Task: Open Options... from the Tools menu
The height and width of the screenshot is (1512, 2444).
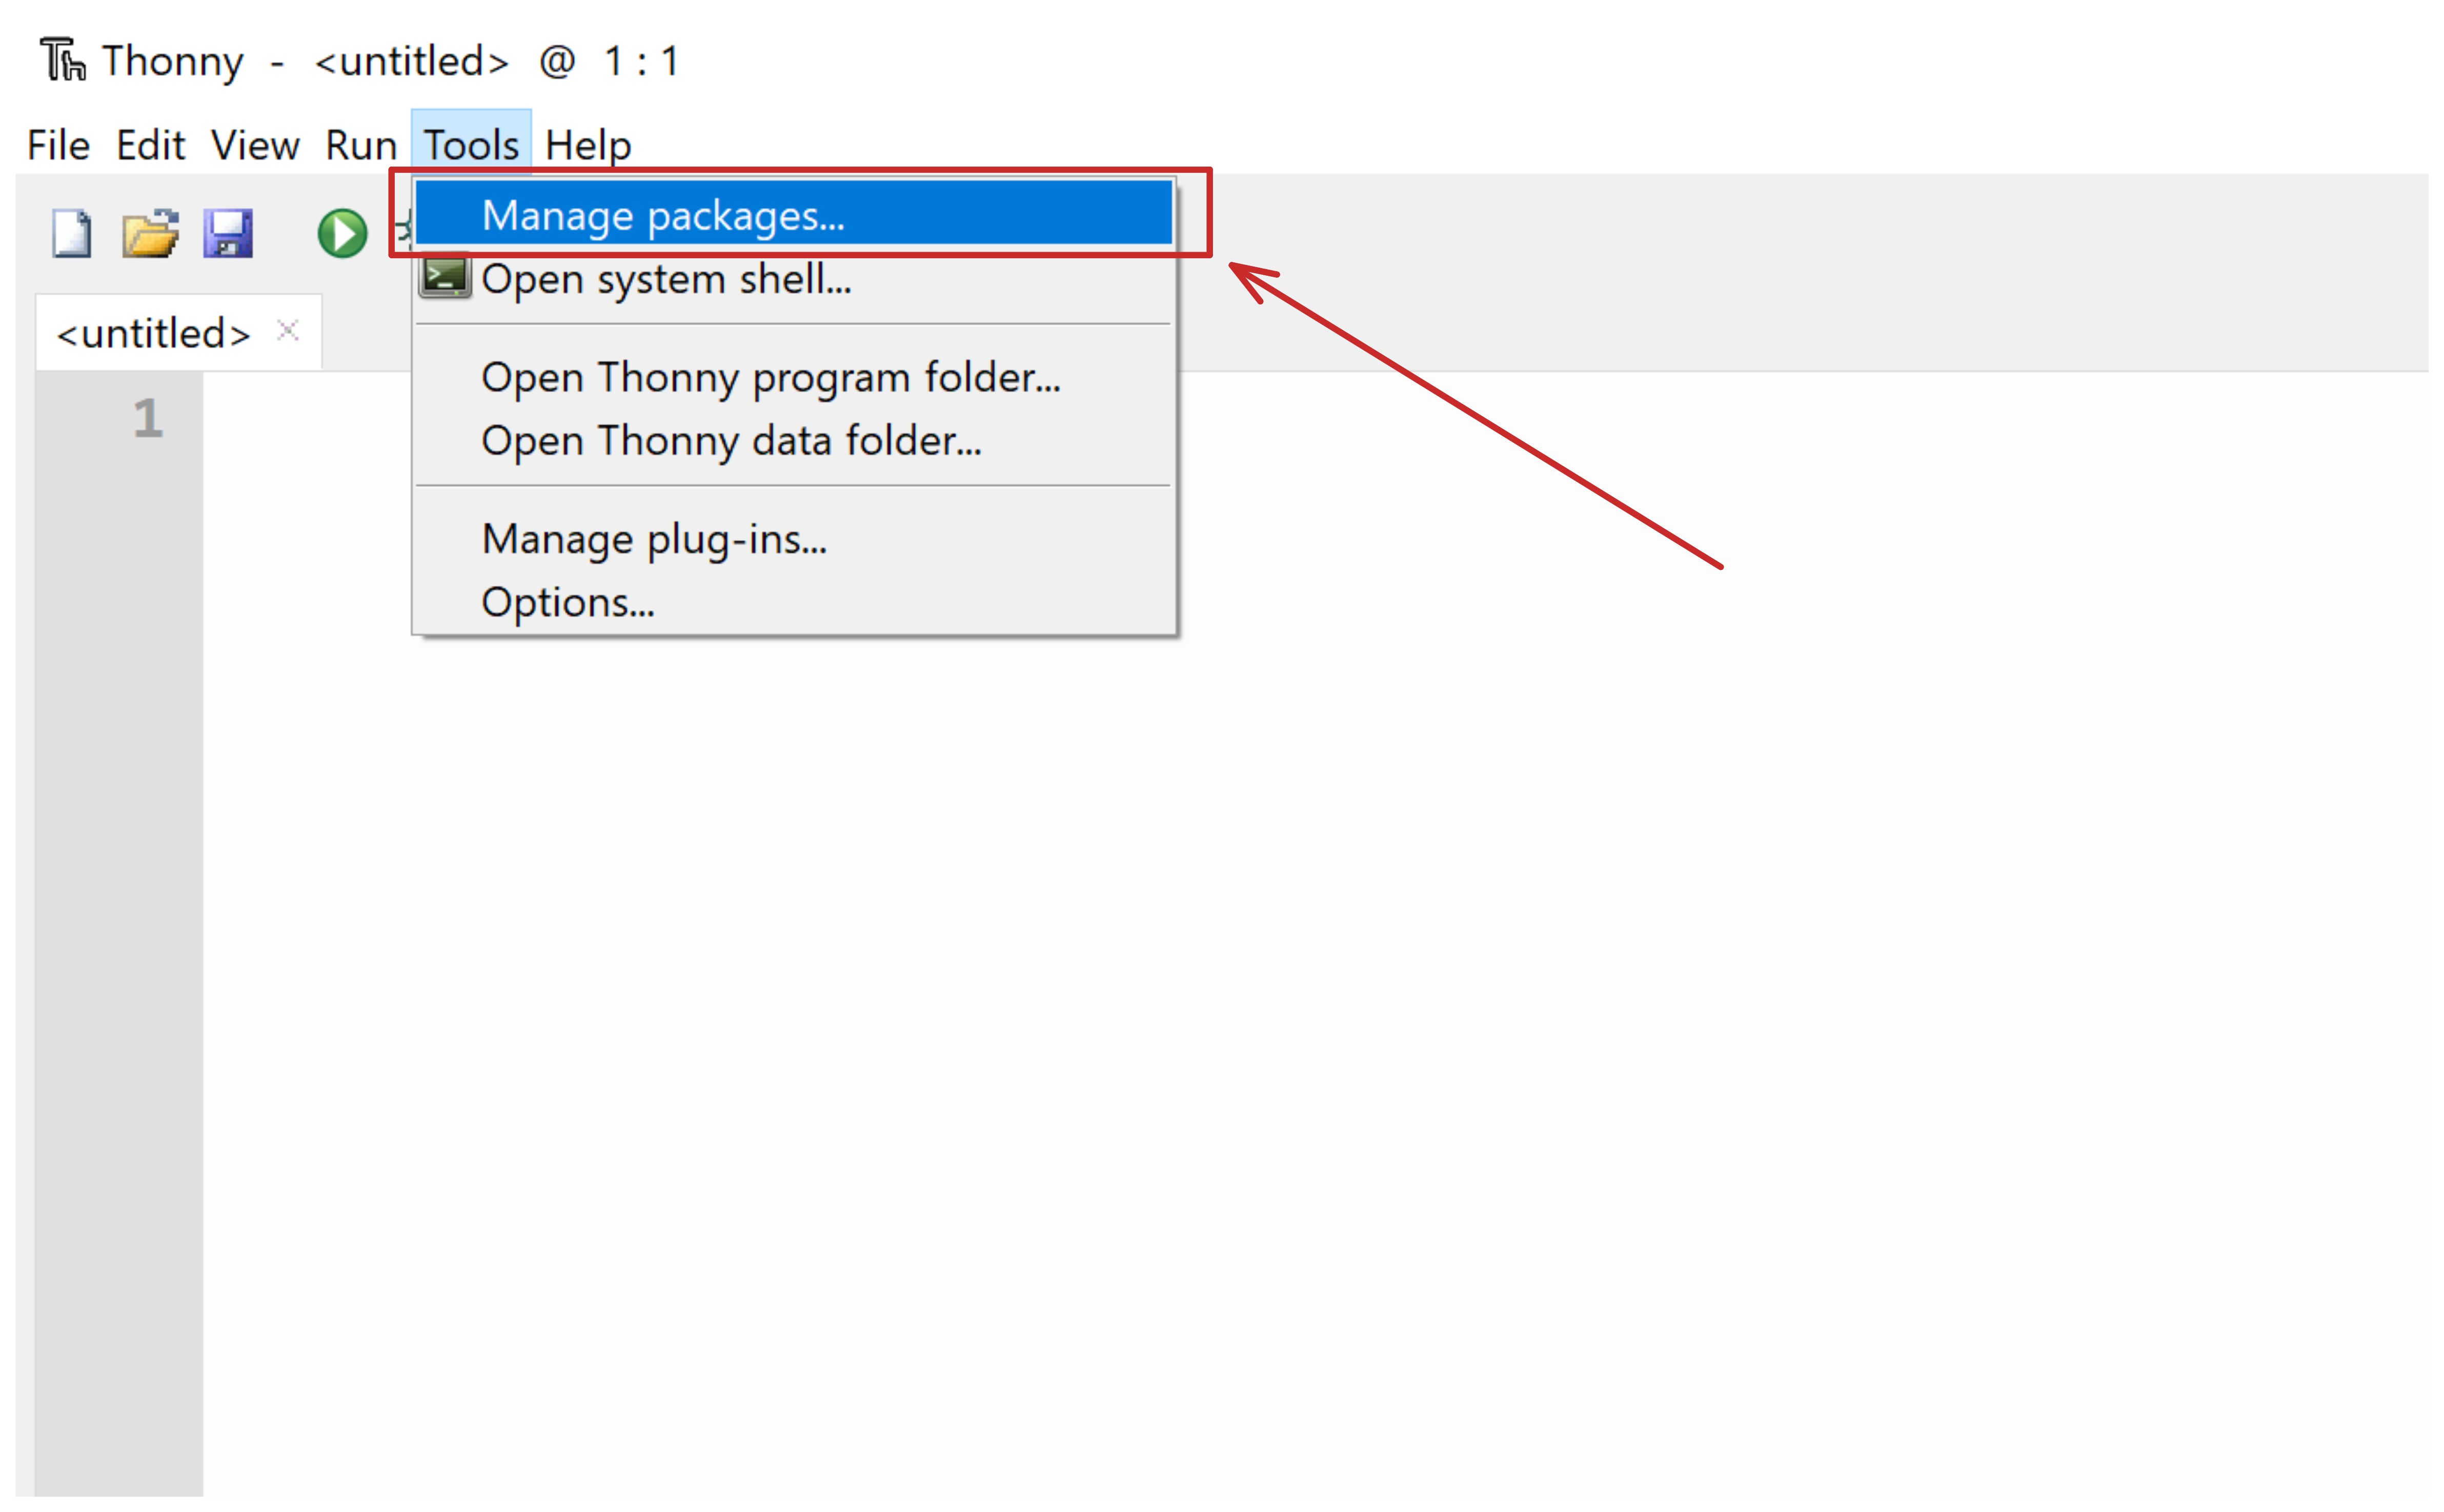Action: (x=794, y=602)
